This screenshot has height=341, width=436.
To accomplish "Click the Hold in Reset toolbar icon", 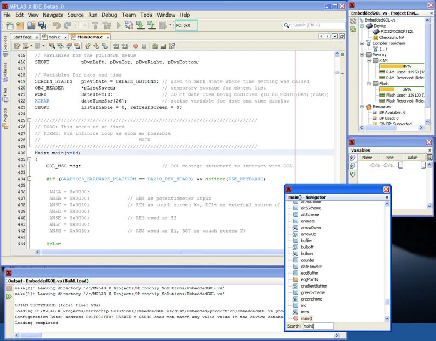I will (163, 25).
